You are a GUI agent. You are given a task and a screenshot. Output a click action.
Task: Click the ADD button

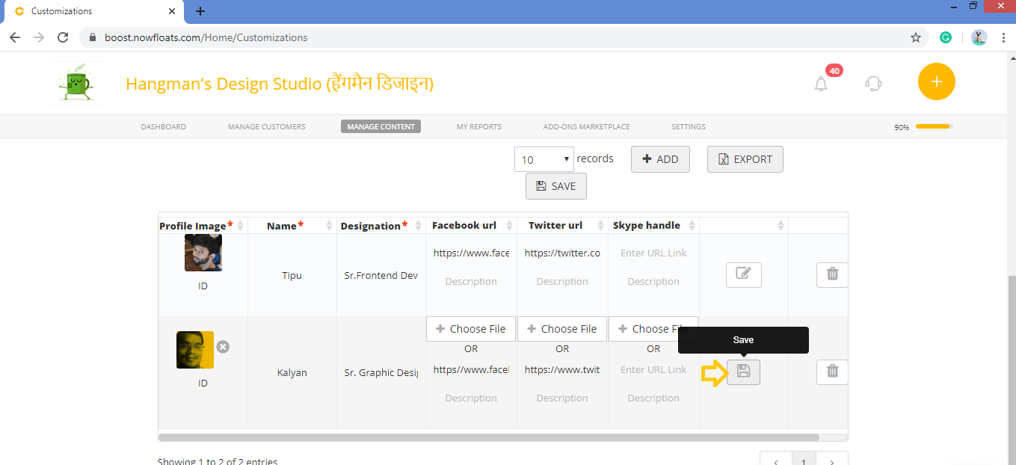pyautogui.click(x=660, y=159)
